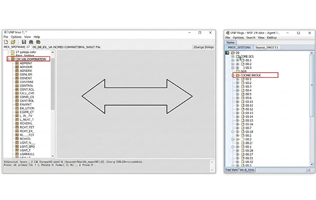Click the table icon beside RCHIDHL

pyautogui.click(x=17, y=124)
